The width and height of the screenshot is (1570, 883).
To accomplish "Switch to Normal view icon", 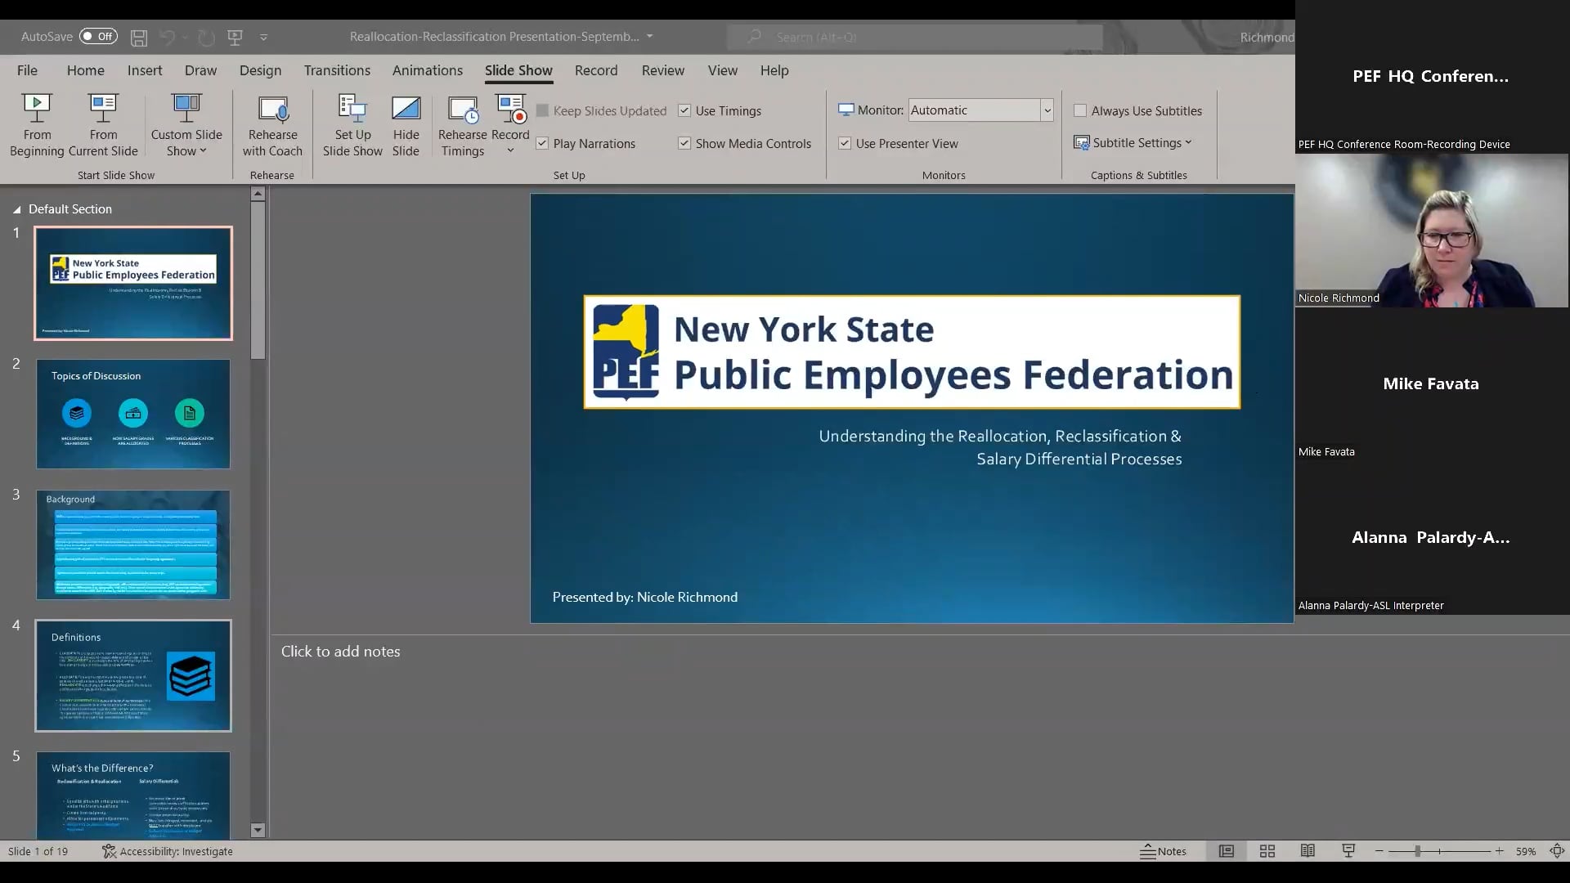I will tap(1227, 851).
